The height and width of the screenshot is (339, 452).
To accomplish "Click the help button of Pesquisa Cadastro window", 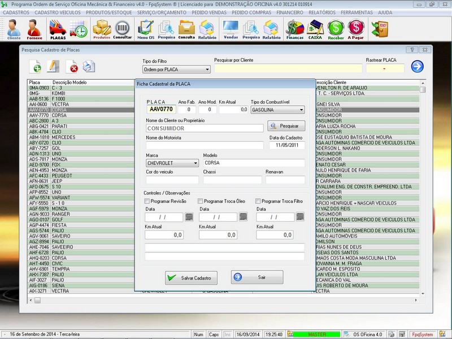I will point(412,50).
